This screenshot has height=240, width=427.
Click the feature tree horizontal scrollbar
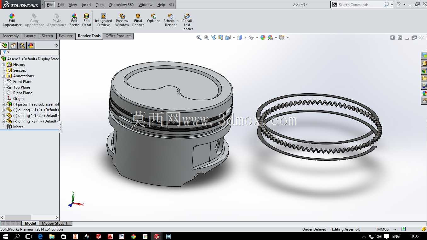[x=18, y=217]
